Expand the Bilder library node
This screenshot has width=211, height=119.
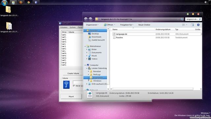[x=87, y=49]
